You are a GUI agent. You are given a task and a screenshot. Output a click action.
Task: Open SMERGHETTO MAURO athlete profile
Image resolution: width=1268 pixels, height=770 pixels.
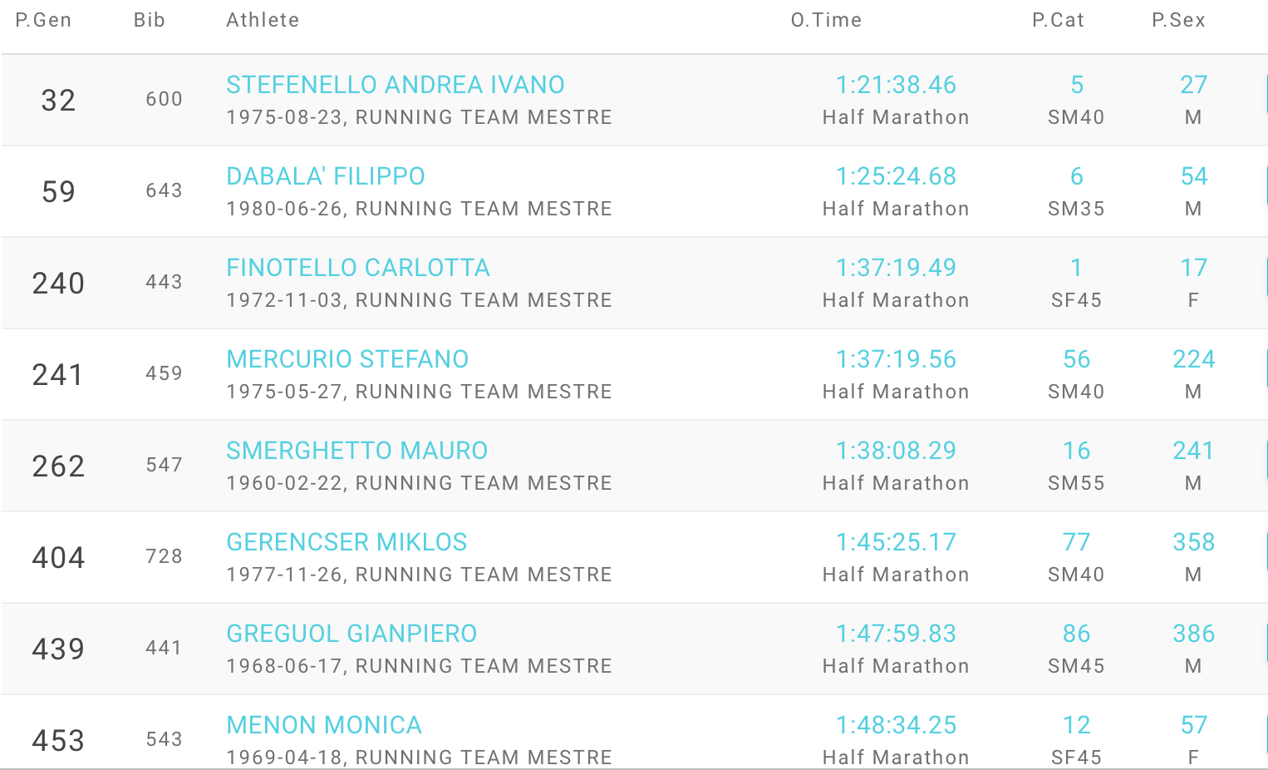pos(356,451)
